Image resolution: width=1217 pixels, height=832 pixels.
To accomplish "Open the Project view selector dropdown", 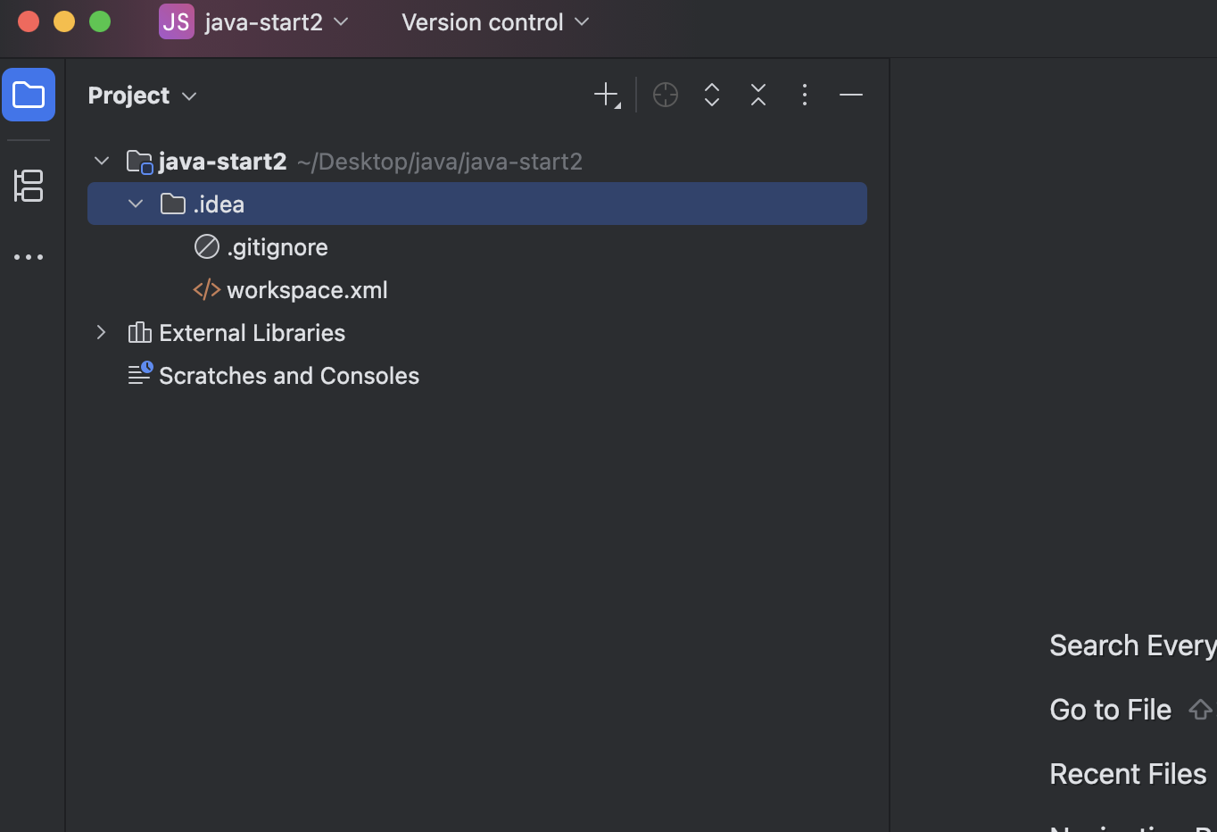I will pyautogui.click(x=143, y=96).
